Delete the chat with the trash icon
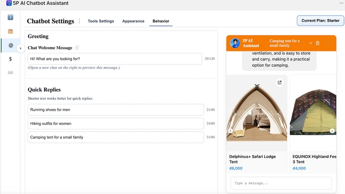Screen dimensions: 345x194 click(317, 43)
